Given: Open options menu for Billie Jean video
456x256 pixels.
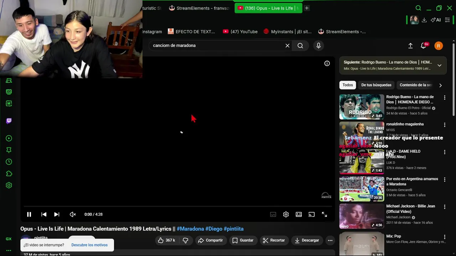Looking at the screenshot, I should click(445, 207).
